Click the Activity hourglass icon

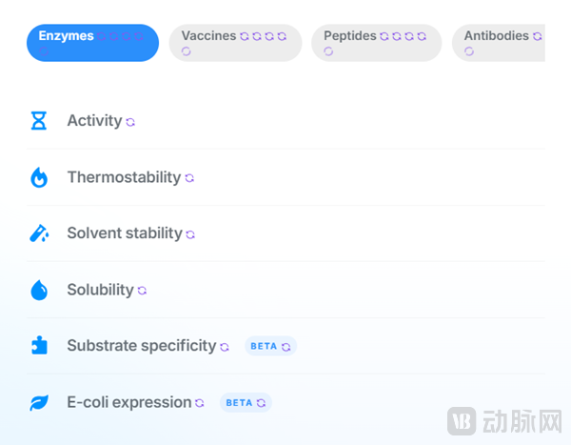coord(38,121)
